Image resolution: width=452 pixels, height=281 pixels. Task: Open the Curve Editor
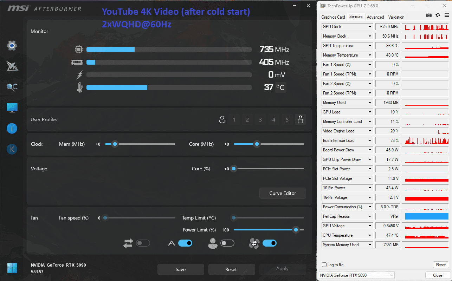(283, 193)
